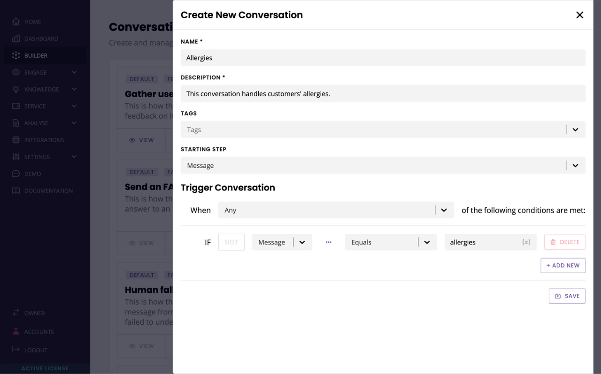Screen dimensions: 601x374
Task: Click the Accounts icon in the sidebar
Action: click(x=15, y=331)
